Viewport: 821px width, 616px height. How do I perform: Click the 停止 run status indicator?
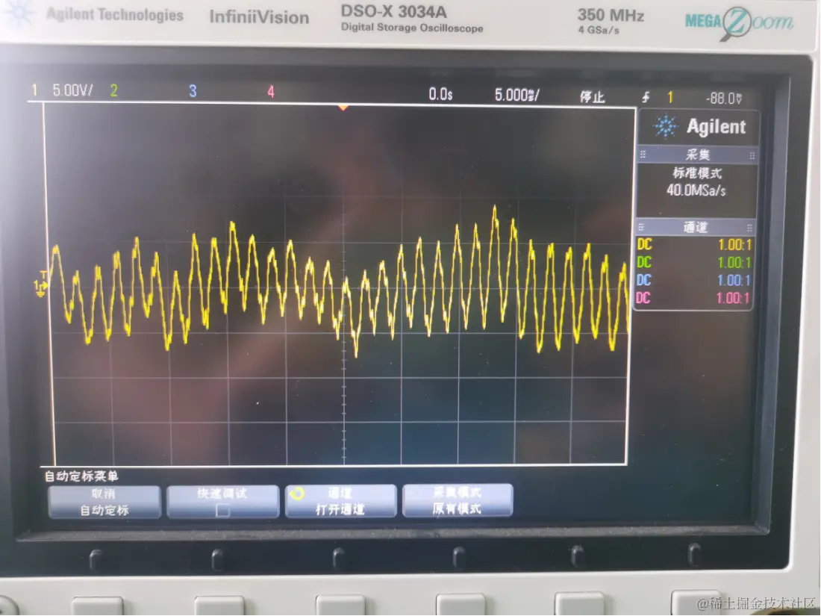[x=592, y=97]
